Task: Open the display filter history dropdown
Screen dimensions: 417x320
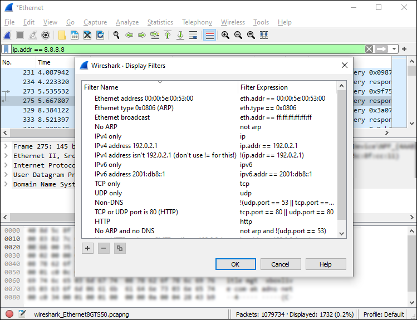Action: coord(395,49)
